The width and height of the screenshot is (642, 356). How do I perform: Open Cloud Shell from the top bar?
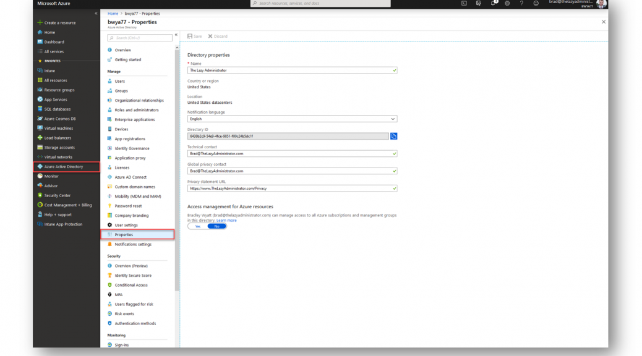coord(464,3)
